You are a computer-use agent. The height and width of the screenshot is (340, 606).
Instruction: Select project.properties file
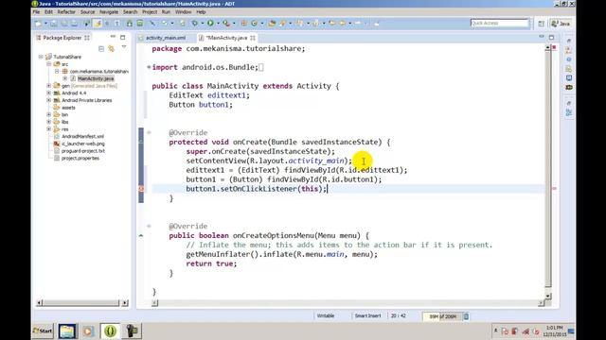tap(80, 158)
